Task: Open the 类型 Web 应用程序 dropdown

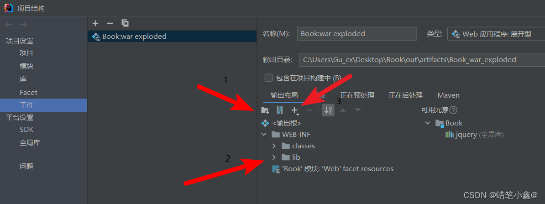Action: coord(496,34)
